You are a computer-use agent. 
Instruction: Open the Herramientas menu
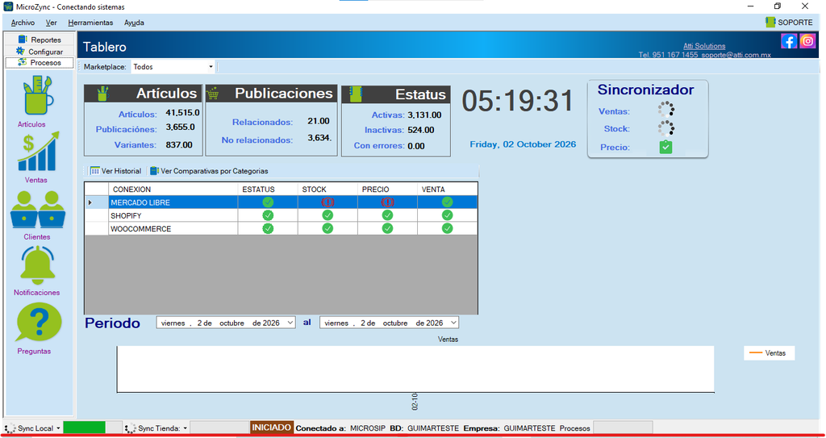click(90, 23)
